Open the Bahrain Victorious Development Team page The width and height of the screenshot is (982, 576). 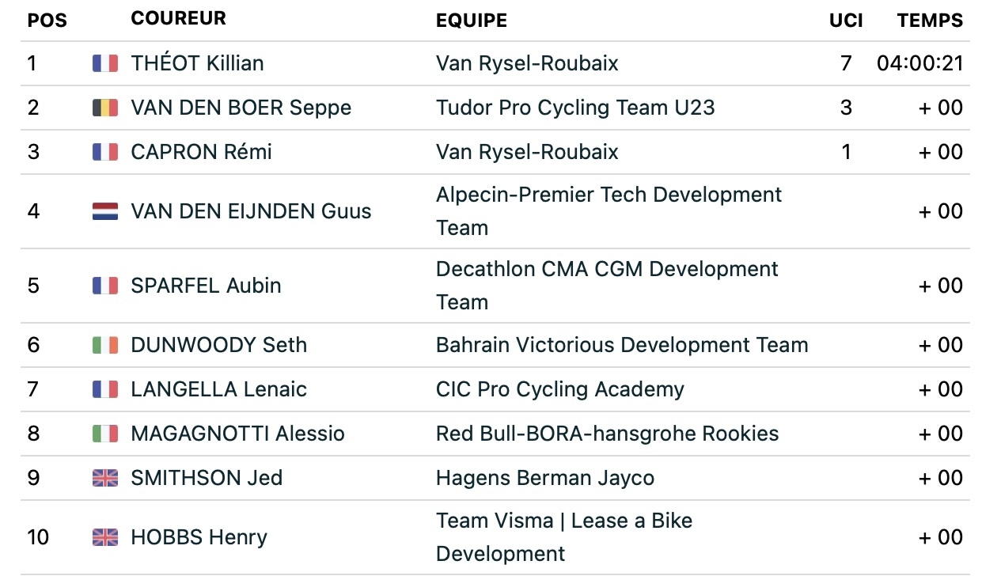(x=622, y=345)
